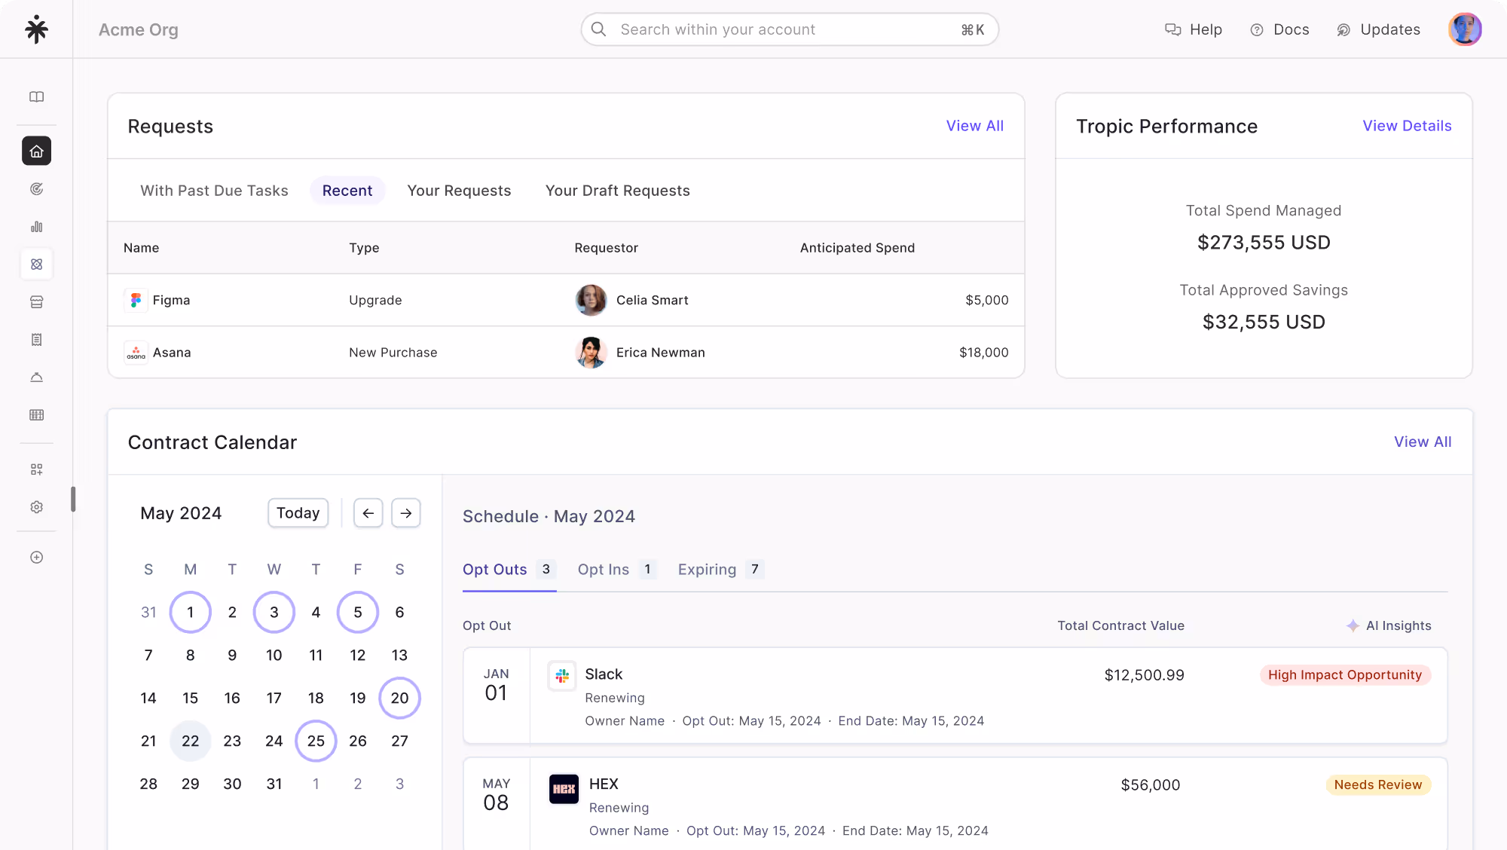Go to previous month in calendar
The width and height of the screenshot is (1507, 850).
click(368, 513)
